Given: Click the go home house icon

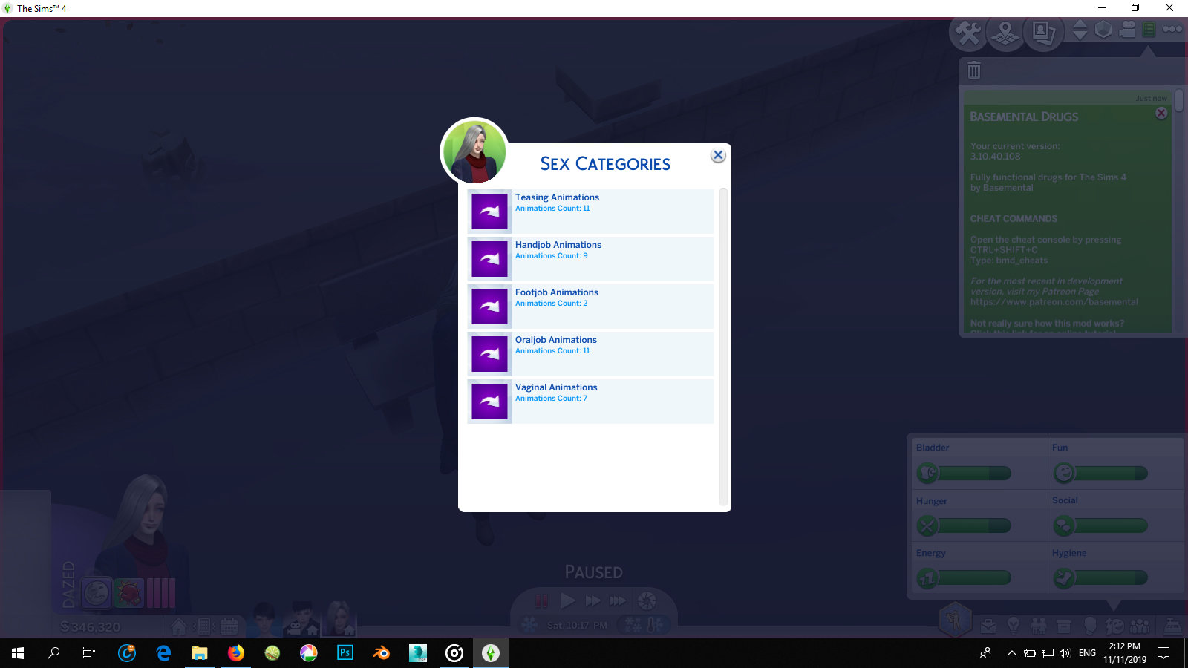Looking at the screenshot, I should pyautogui.click(x=179, y=626).
